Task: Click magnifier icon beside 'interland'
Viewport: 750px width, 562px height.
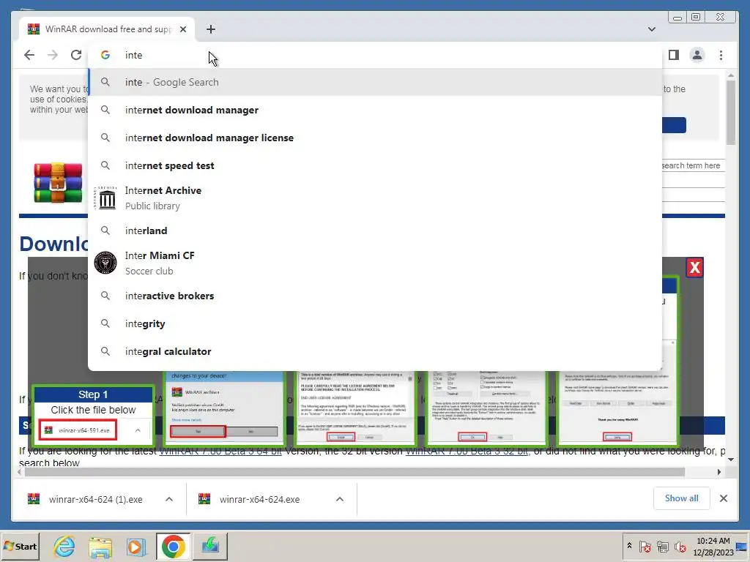Action: [105, 231]
